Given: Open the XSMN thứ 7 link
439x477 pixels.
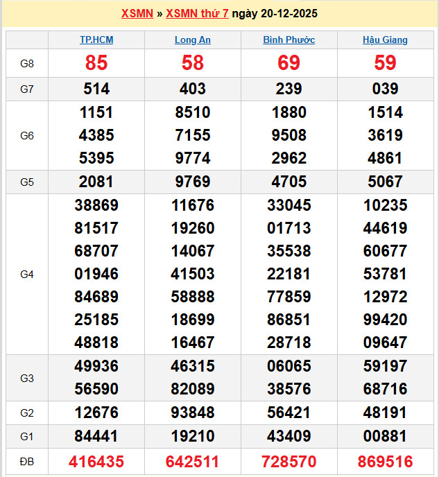Looking at the screenshot, I should (x=197, y=14).
